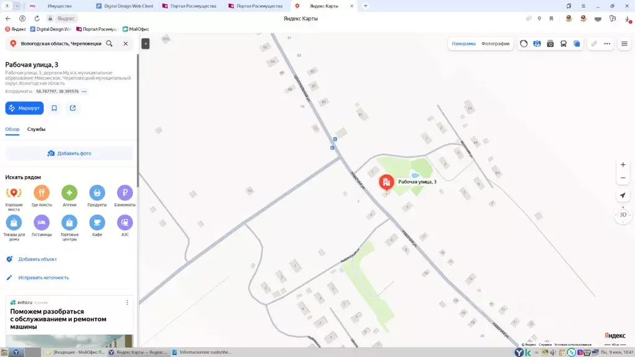Click the red Рабочая улица, 3 map pin
This screenshot has height=357, width=635.
point(386,182)
